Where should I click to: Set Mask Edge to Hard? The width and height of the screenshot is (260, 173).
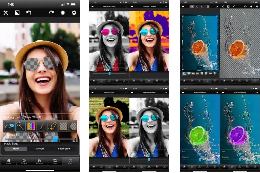[16, 149]
